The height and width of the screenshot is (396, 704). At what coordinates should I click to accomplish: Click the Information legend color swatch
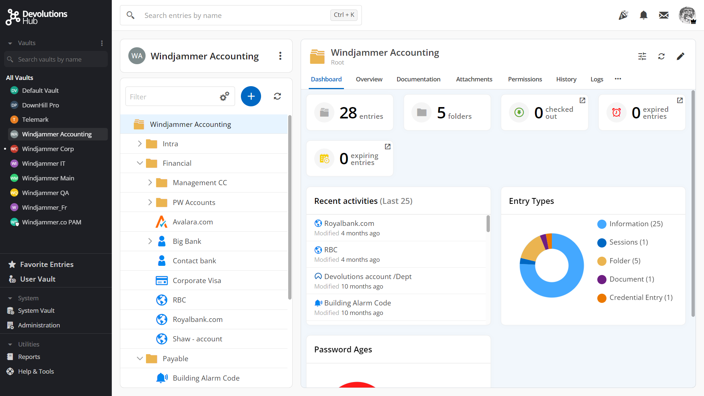[x=602, y=224]
